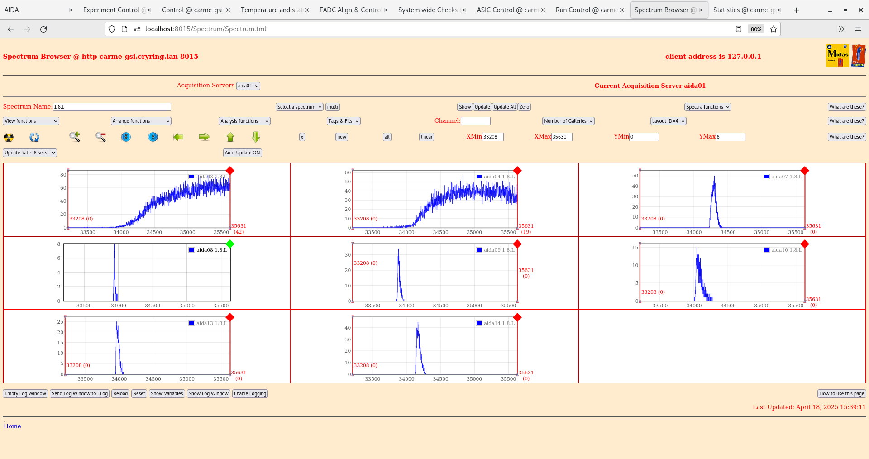The width and height of the screenshot is (869, 459).
Task: Open the Update Rate (8 secs) dropdown
Action: tap(30, 153)
